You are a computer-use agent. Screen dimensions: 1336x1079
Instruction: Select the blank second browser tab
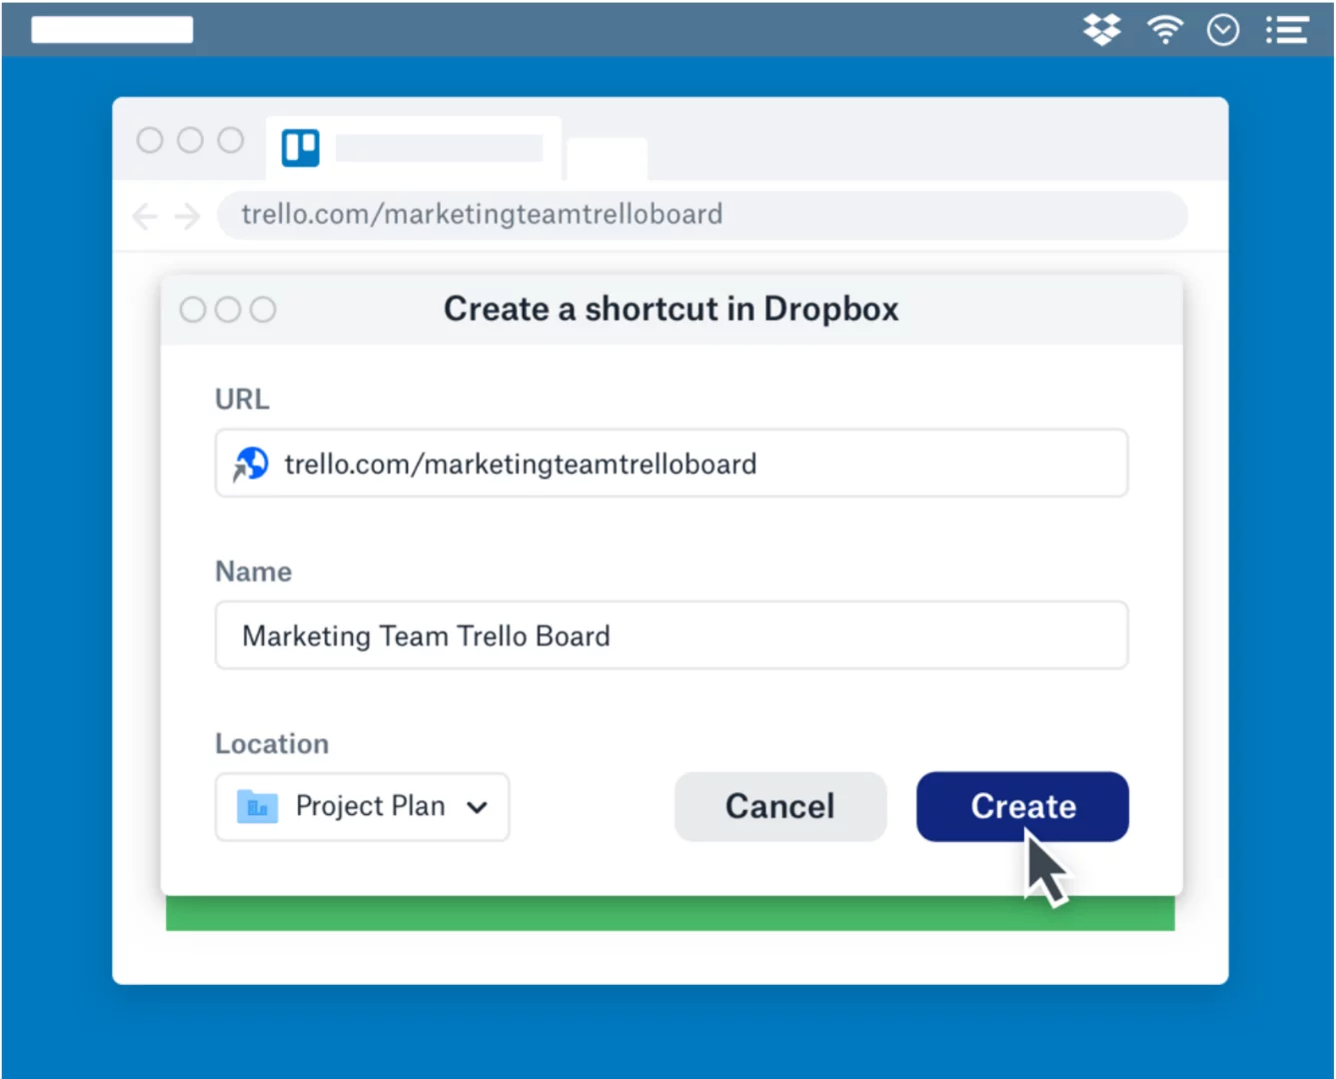pyautogui.click(x=607, y=158)
